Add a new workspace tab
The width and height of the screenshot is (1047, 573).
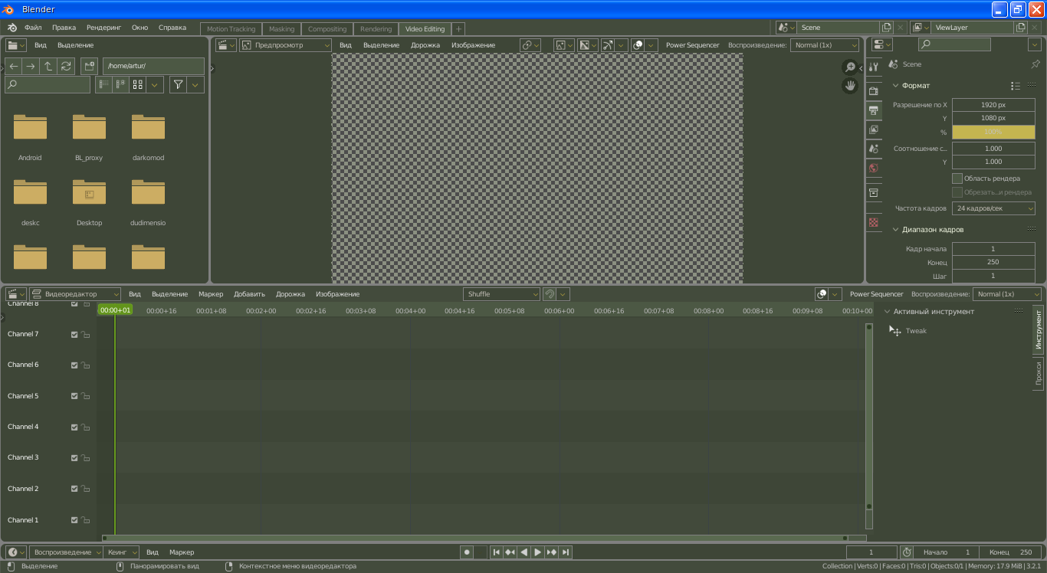coord(458,29)
